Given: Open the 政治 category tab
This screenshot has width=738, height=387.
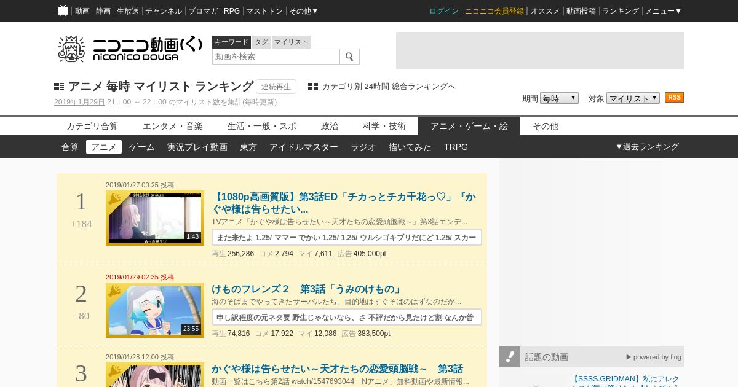Looking at the screenshot, I should 330,126.
